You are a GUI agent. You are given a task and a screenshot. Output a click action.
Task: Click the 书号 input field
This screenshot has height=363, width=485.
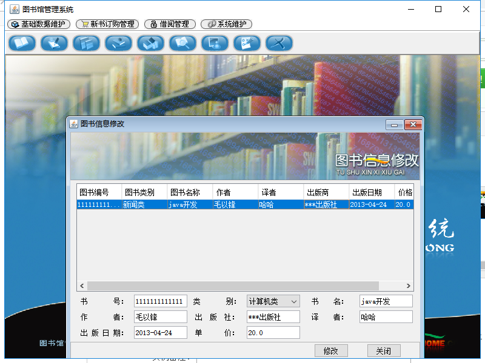point(160,301)
